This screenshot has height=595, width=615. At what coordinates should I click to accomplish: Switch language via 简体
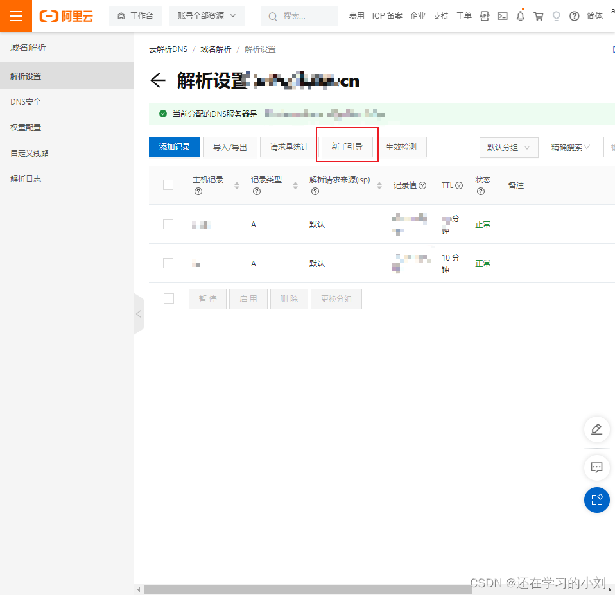click(x=594, y=16)
